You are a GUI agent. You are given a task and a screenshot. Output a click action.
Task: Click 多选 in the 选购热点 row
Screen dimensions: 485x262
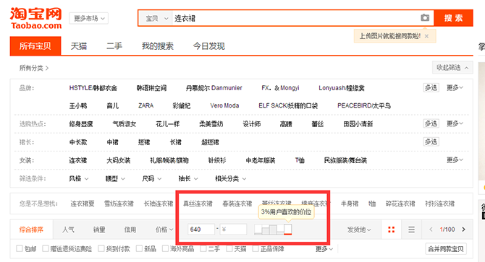pos(431,123)
